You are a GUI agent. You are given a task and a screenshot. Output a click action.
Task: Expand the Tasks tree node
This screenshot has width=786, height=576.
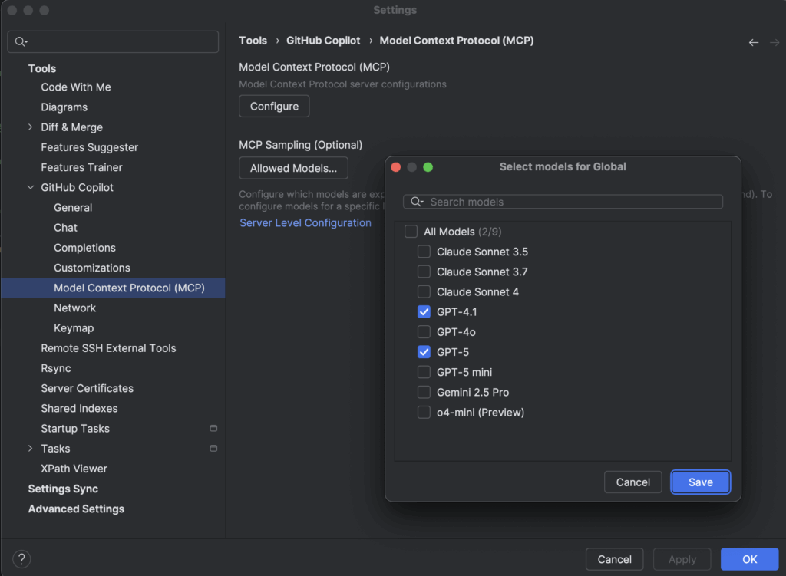tap(31, 448)
